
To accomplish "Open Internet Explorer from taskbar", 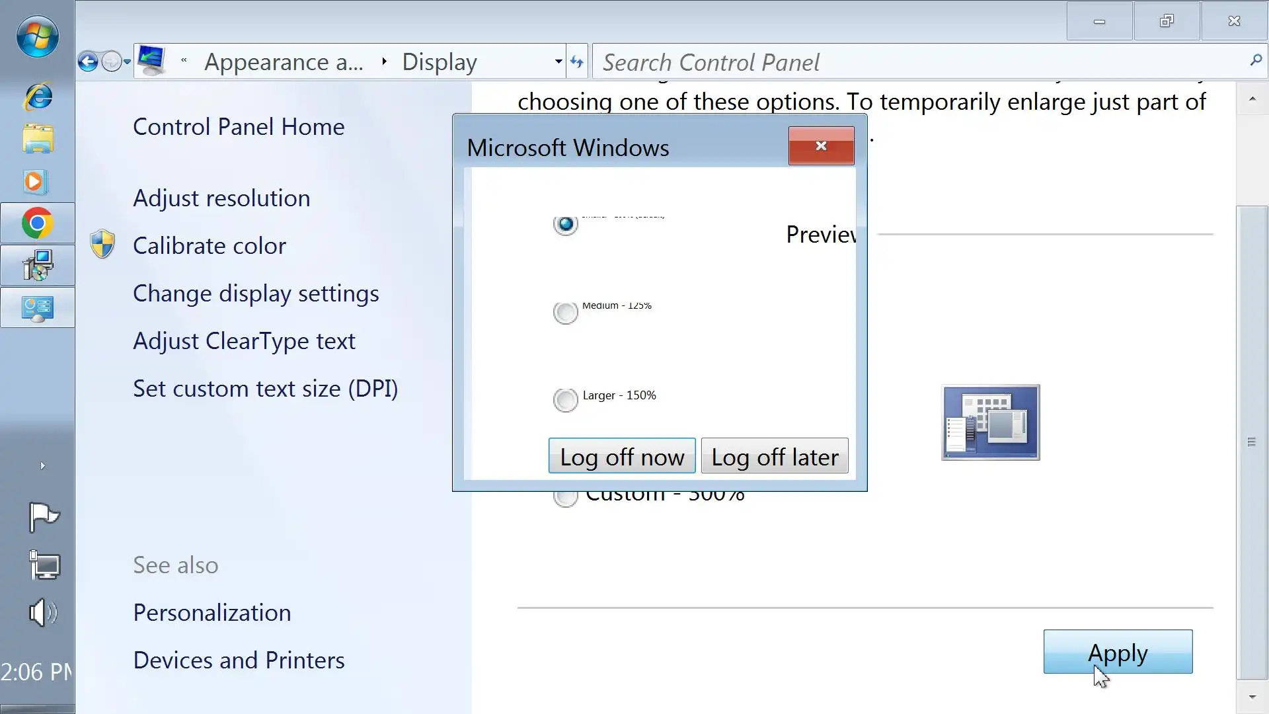I will (x=38, y=97).
